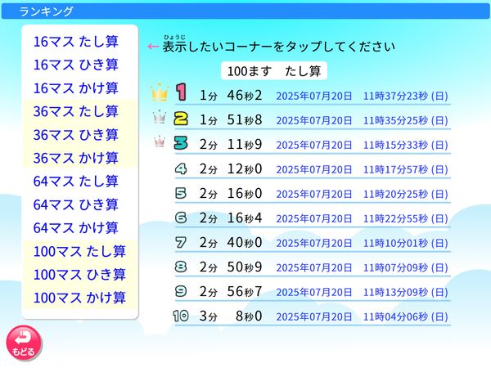Open 36マス たし算 ranking
491x368 pixels.
tap(76, 111)
